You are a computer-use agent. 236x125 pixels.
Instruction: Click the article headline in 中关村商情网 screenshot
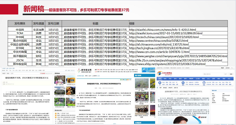click(x=183, y=91)
